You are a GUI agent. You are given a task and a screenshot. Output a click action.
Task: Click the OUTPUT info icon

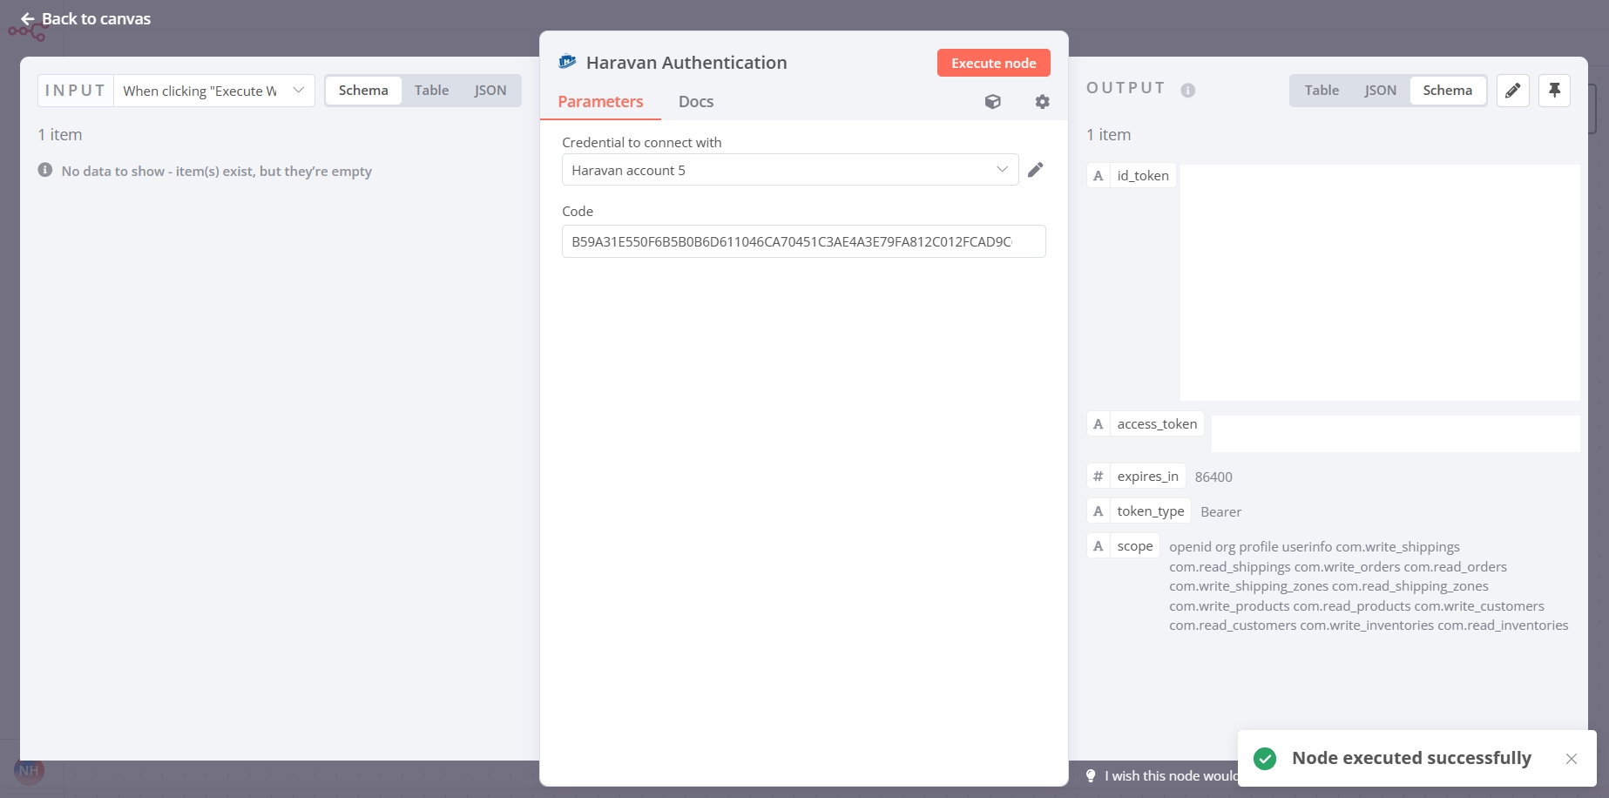[1187, 91]
